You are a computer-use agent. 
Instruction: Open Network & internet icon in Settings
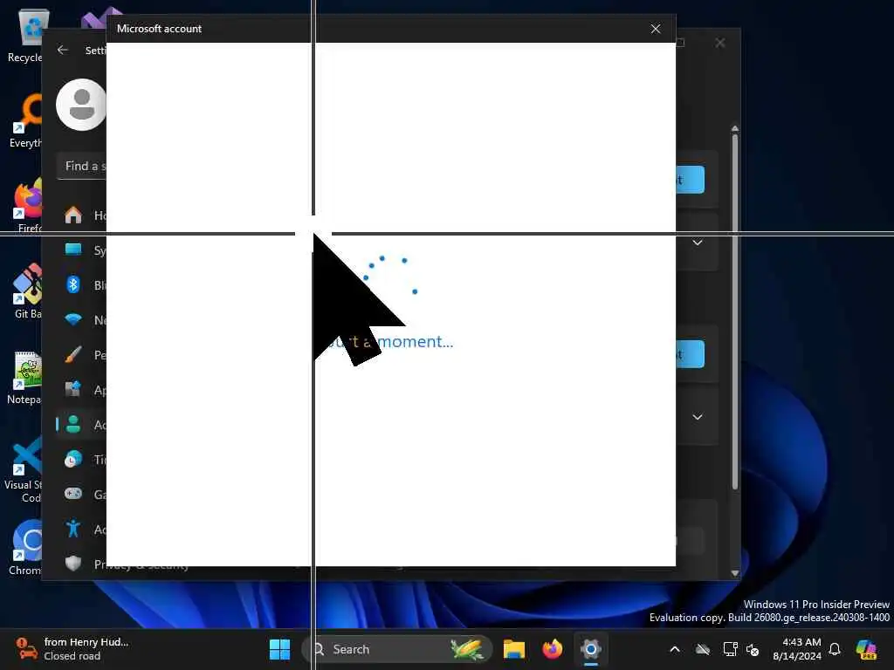pos(73,319)
